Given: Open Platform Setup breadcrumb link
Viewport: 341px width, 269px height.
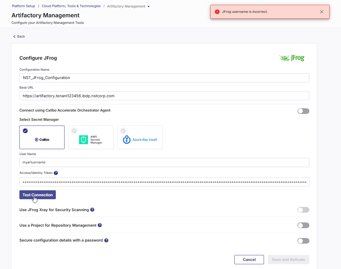Looking at the screenshot, I should coord(23,6).
